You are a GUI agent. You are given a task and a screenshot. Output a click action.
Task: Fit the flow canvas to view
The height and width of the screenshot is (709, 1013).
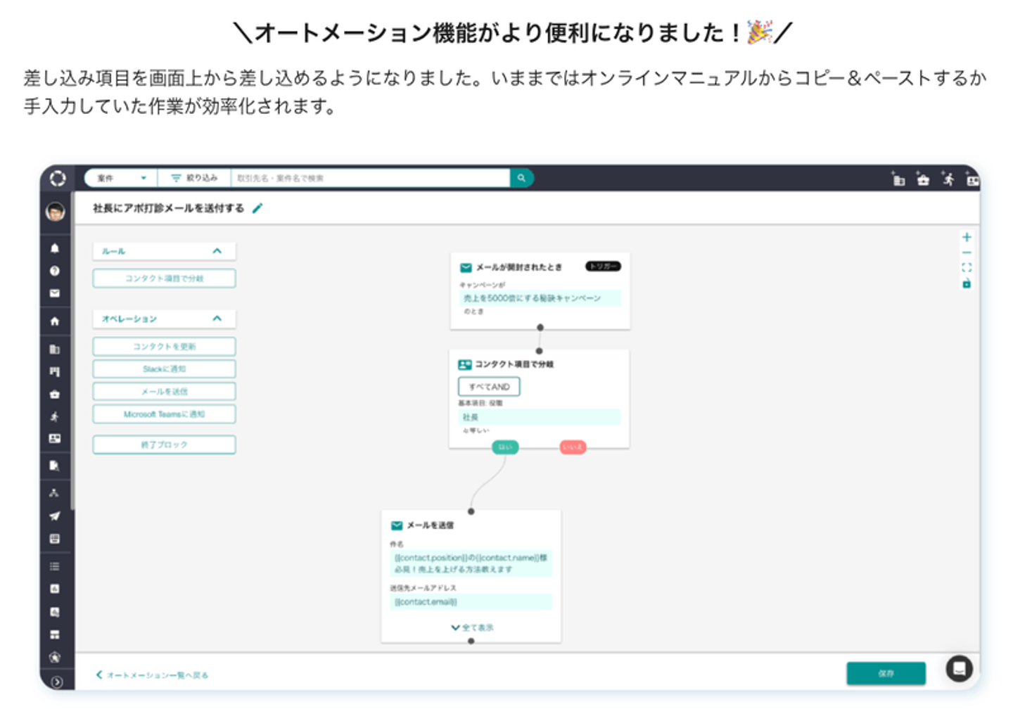tap(967, 267)
